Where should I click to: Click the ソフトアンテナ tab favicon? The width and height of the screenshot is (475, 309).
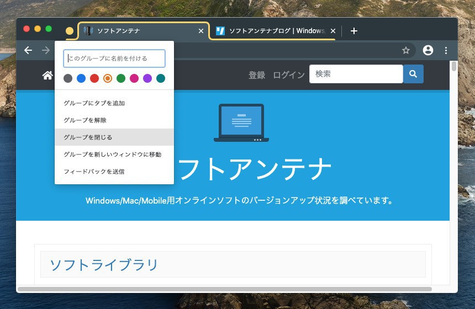coord(88,30)
